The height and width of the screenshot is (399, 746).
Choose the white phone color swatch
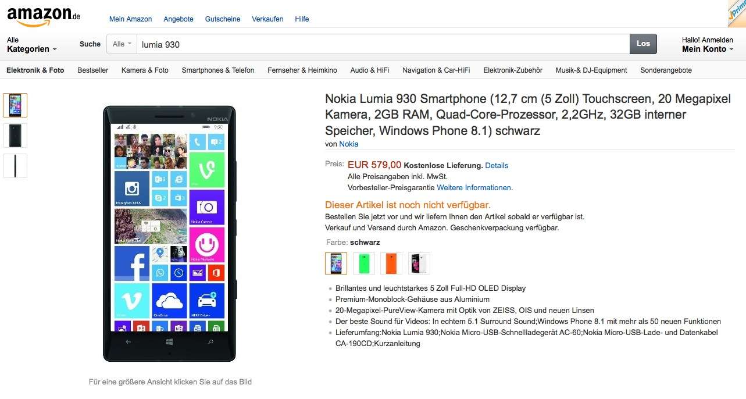[x=419, y=263]
